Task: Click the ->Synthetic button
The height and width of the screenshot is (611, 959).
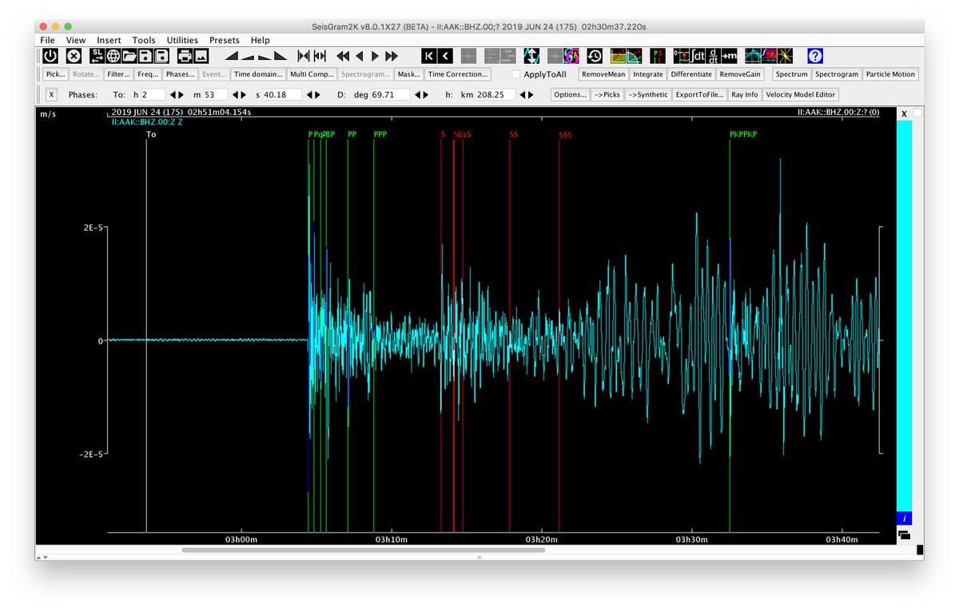Action: (x=648, y=94)
